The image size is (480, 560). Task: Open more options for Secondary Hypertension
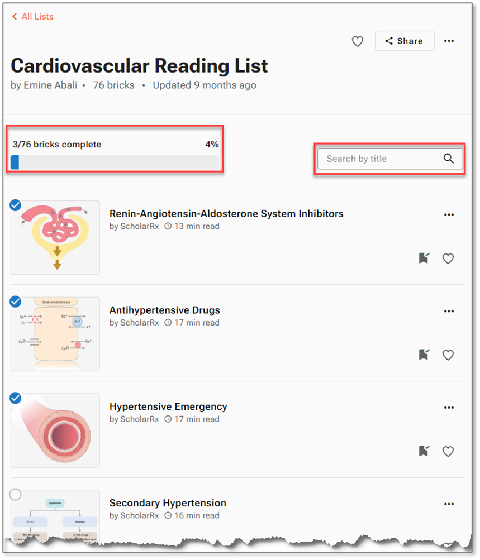pos(449,504)
